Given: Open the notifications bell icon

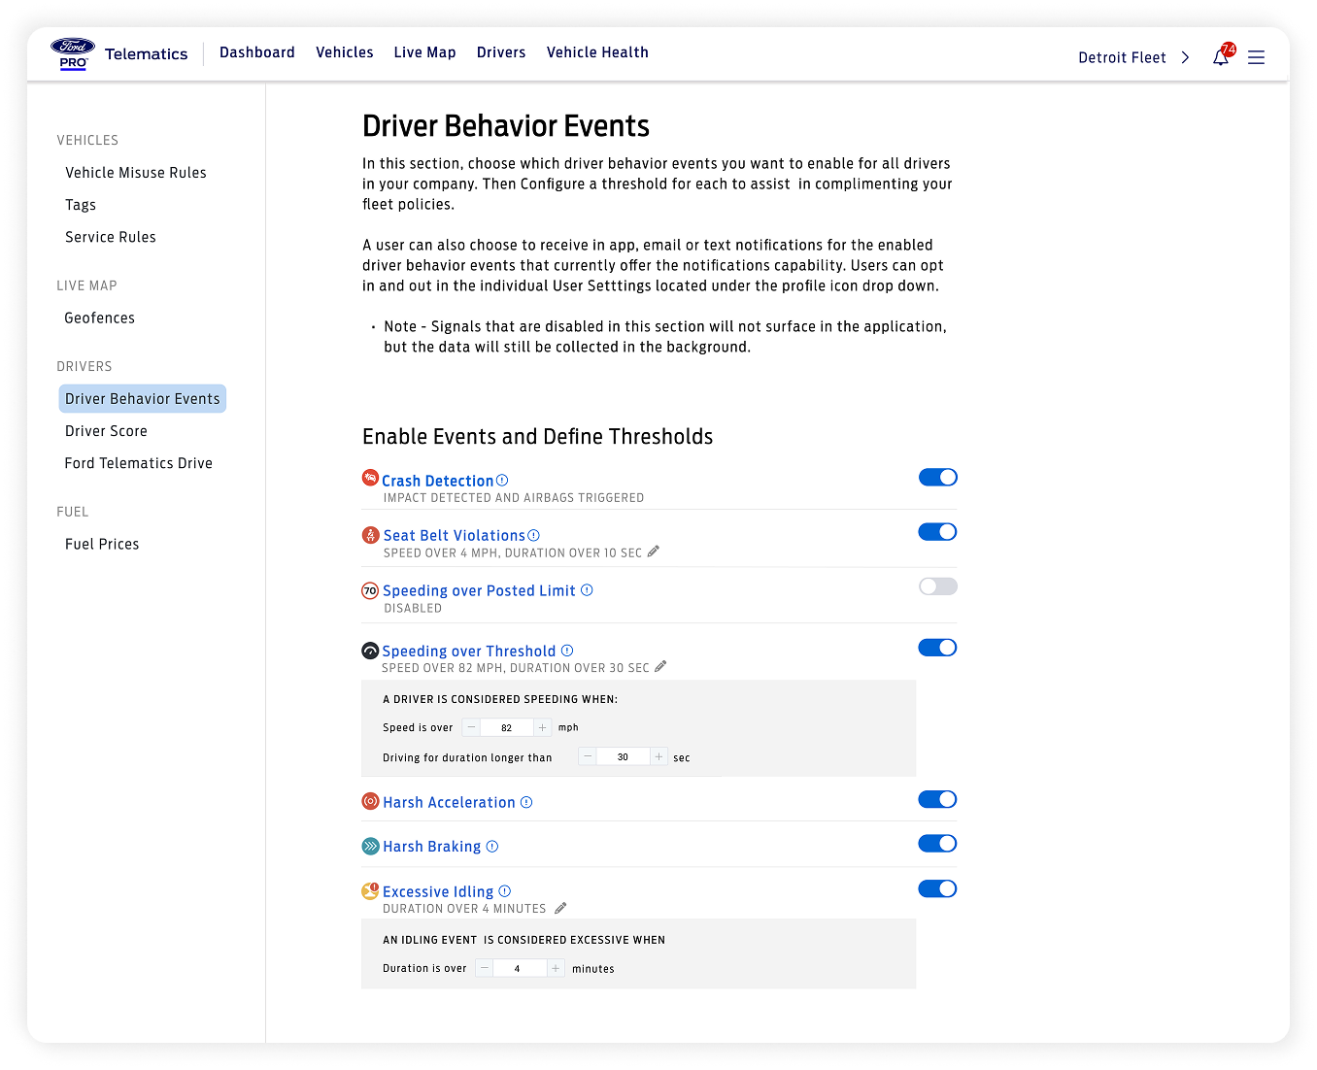Looking at the screenshot, I should point(1221,57).
